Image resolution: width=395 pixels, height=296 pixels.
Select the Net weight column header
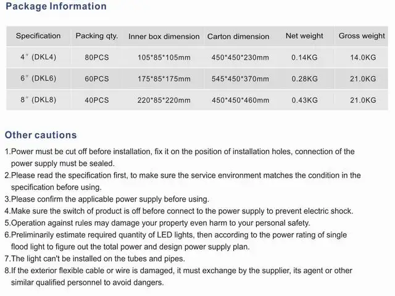click(x=304, y=36)
